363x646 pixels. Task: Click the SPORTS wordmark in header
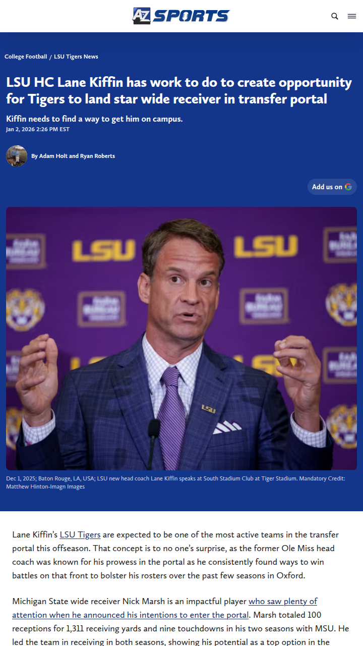point(191,16)
